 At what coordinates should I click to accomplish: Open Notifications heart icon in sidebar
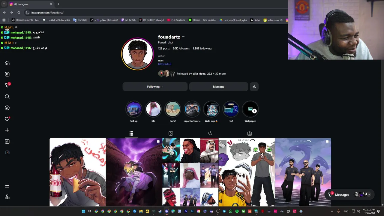coord(7,119)
